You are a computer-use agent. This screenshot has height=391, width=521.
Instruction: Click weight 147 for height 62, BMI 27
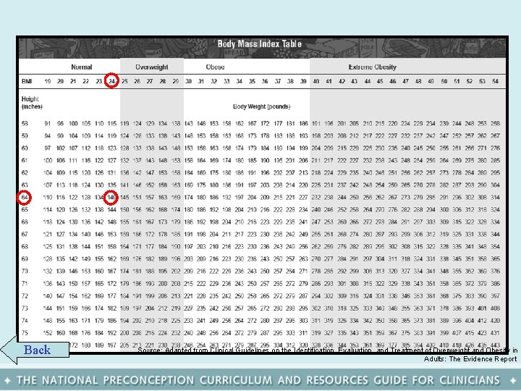[150, 172]
